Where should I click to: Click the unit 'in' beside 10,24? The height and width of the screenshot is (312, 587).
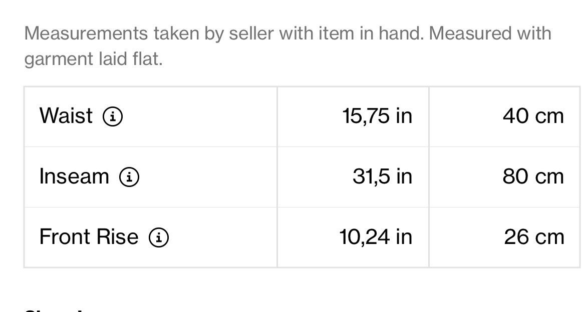(404, 237)
